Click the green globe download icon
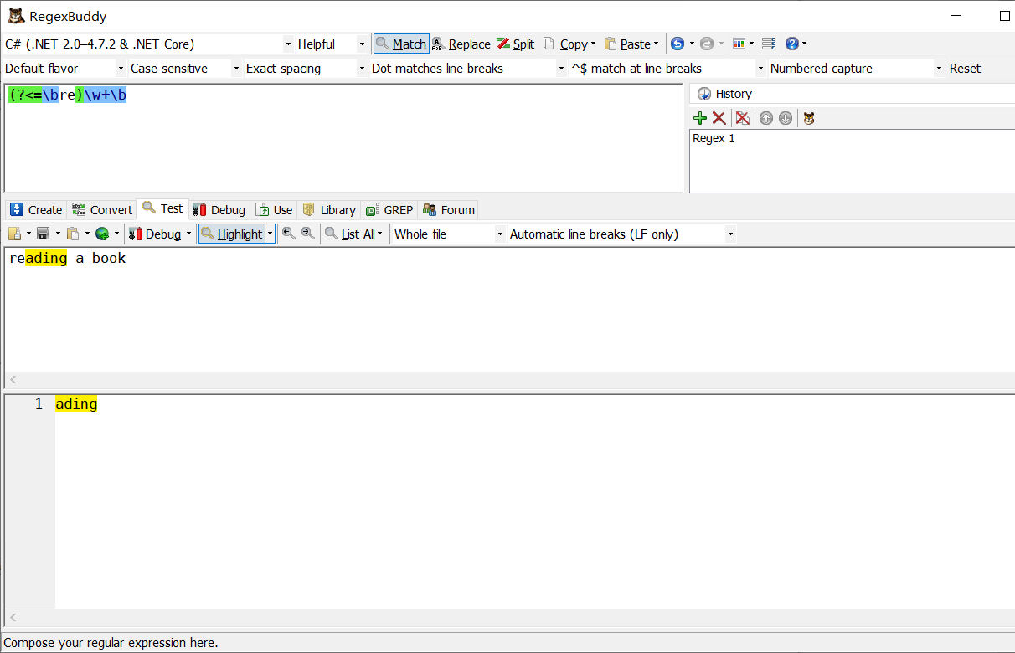 tap(102, 234)
